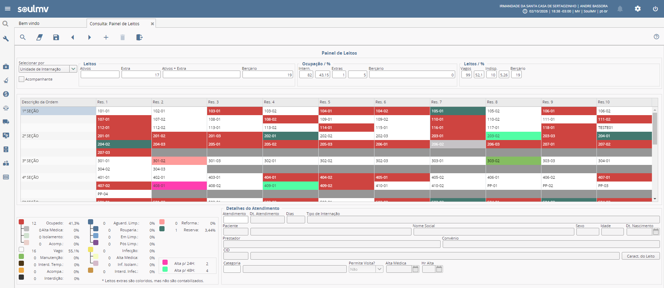Open the balance scale sidebar module
This screenshot has width=664, height=288.
[x=6, y=108]
